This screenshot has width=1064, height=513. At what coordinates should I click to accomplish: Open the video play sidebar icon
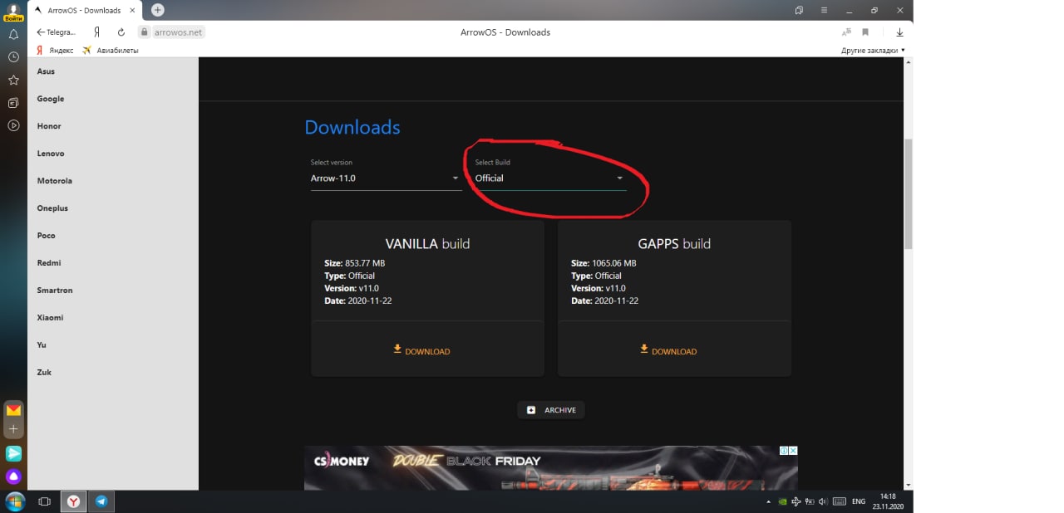click(x=13, y=126)
